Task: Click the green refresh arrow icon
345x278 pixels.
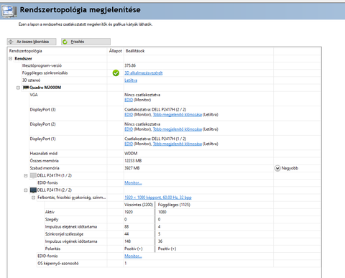Action: click(x=65, y=42)
